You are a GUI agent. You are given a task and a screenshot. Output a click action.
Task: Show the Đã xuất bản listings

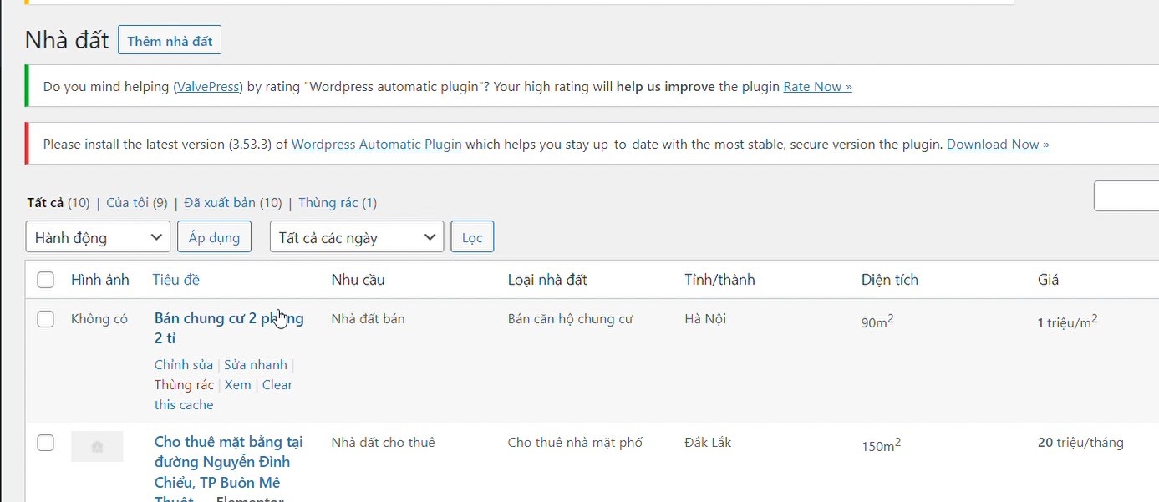click(x=221, y=203)
